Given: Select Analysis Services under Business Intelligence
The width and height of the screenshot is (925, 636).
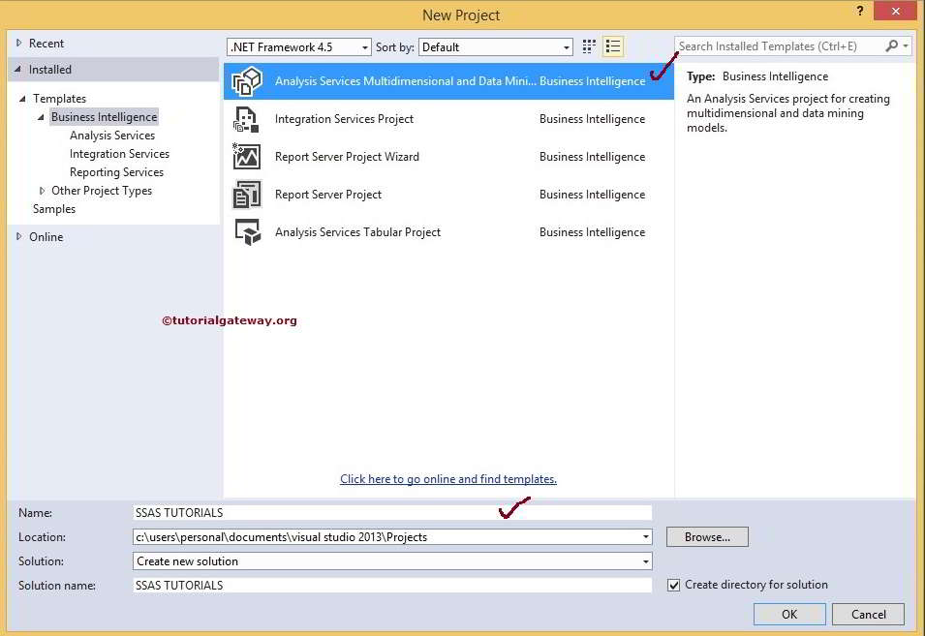Looking at the screenshot, I should click(x=111, y=135).
